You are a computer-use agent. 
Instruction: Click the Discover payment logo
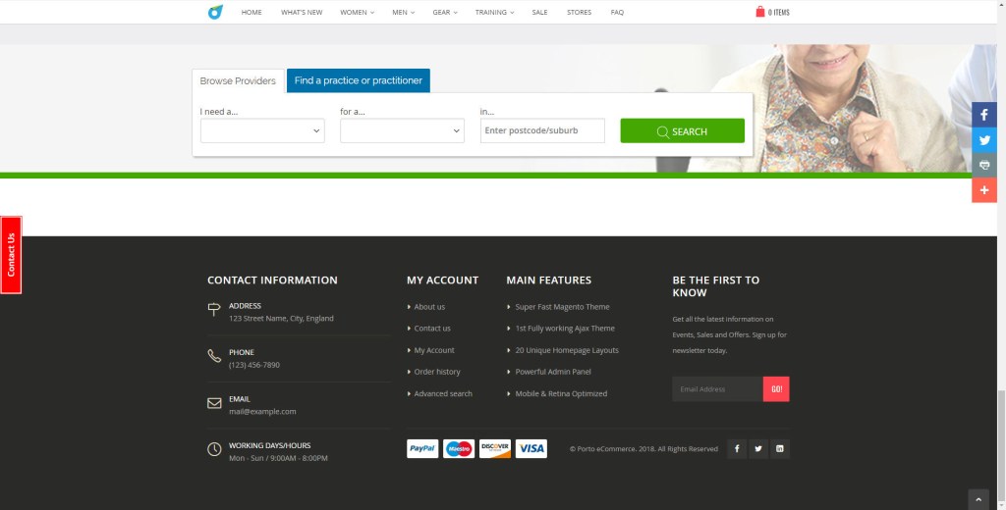[495, 448]
